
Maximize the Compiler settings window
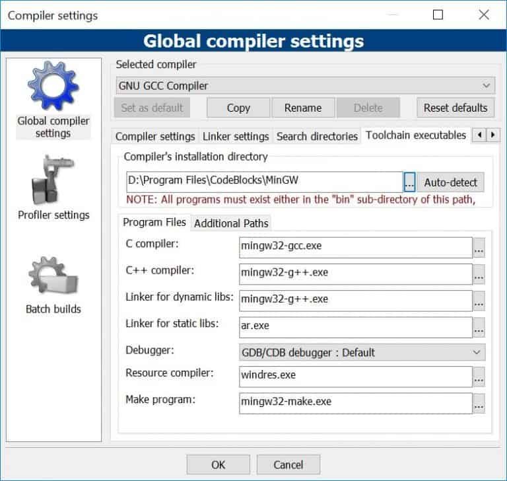pyautogui.click(x=438, y=15)
